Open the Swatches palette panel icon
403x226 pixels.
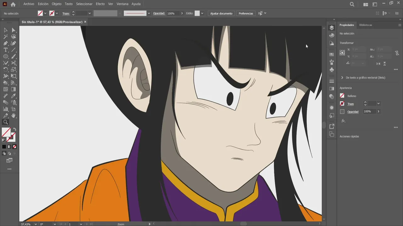332,54
